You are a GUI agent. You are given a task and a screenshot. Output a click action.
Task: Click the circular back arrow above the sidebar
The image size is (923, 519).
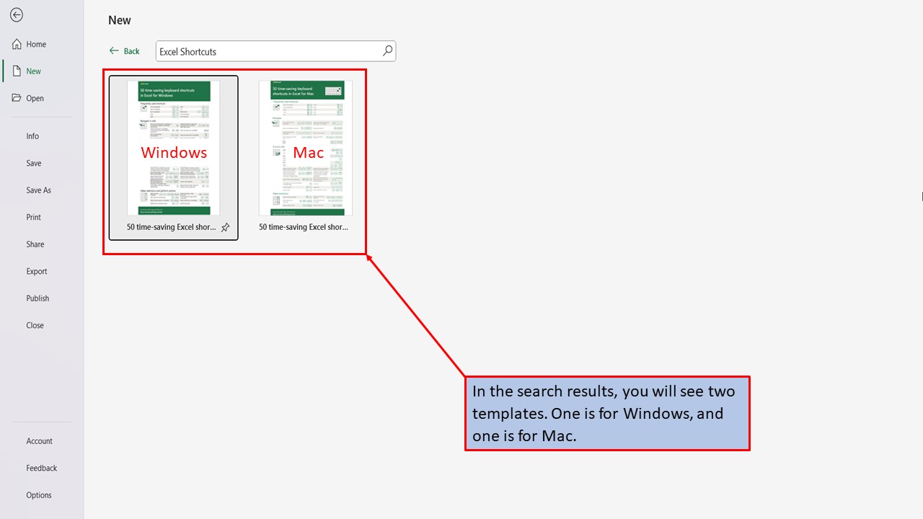coord(16,14)
